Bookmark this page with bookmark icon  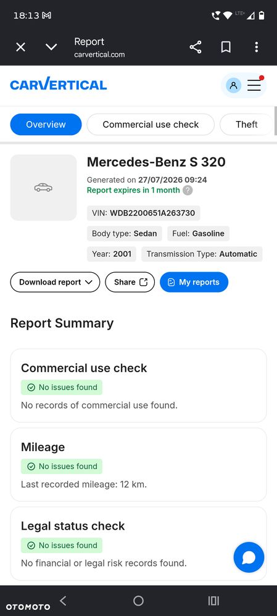pyautogui.click(x=226, y=48)
